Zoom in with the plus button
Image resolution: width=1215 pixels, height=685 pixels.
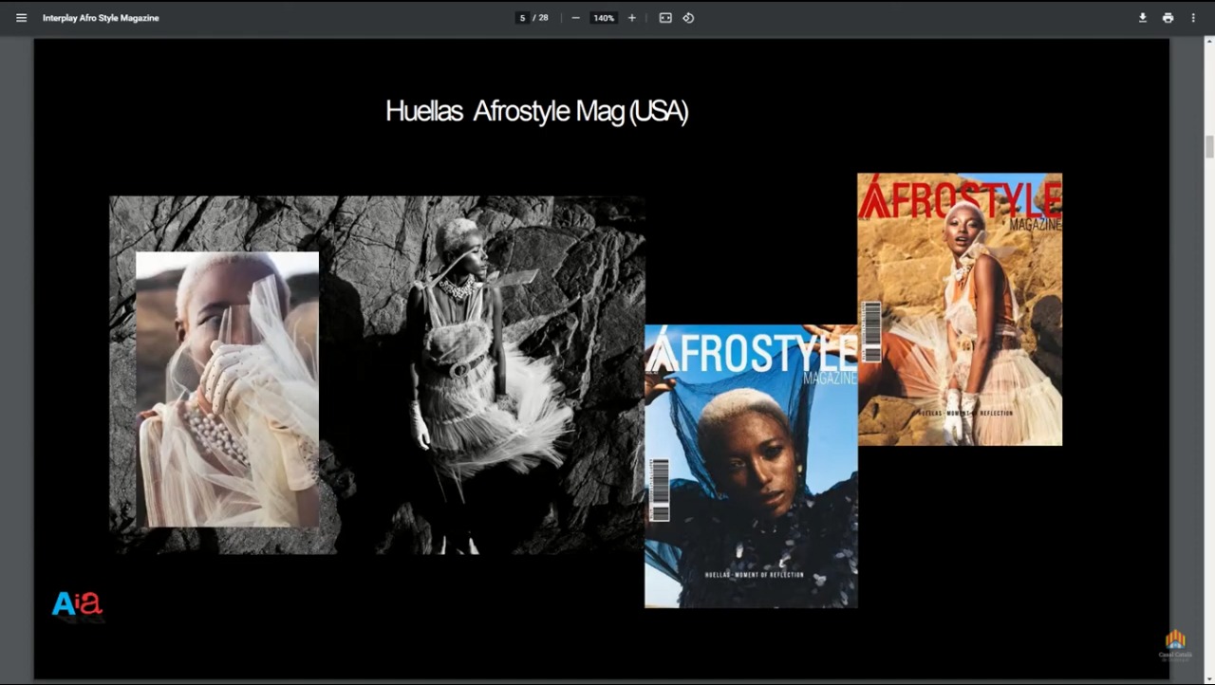click(x=632, y=18)
